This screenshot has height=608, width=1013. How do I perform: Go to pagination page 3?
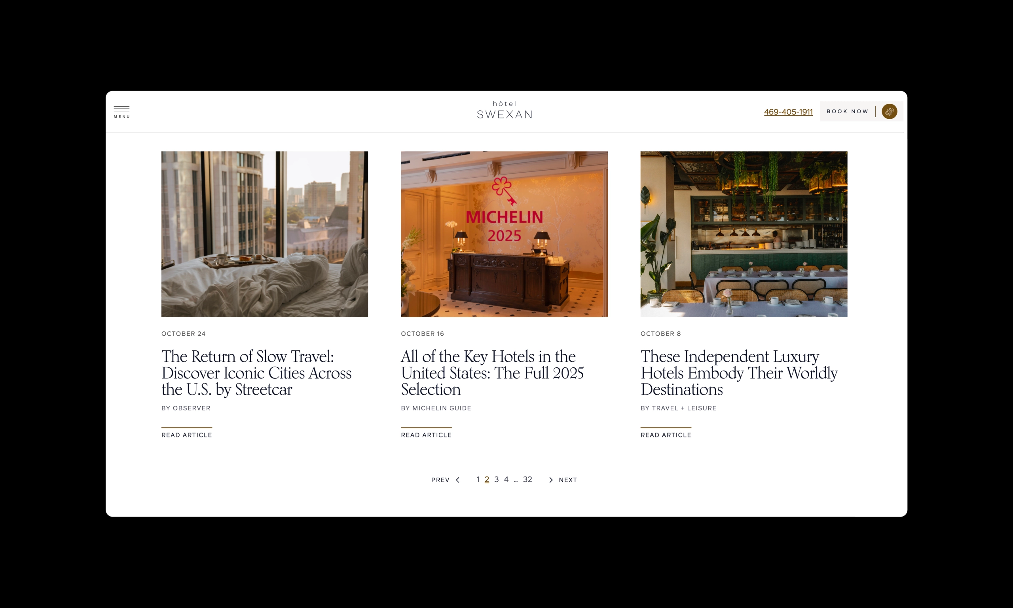[496, 479]
